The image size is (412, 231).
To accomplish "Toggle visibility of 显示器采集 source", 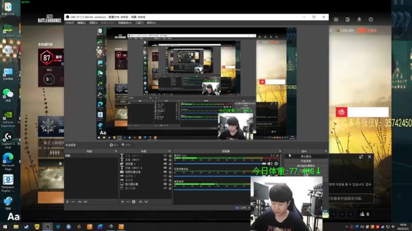I will [x=165, y=184].
